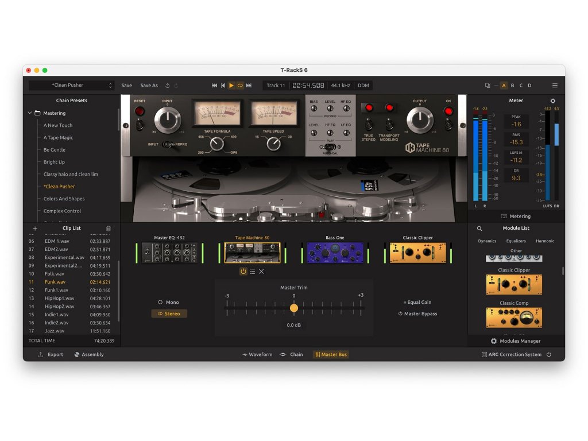588x441 pixels.
Task: Skip to next track
Action: [249, 86]
